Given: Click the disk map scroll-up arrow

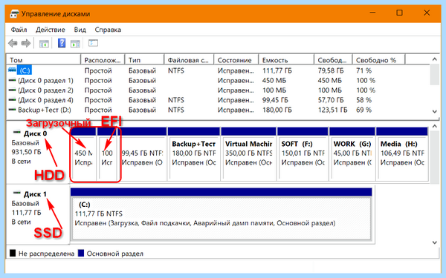Looking at the screenshot, I should pyautogui.click(x=434, y=126).
